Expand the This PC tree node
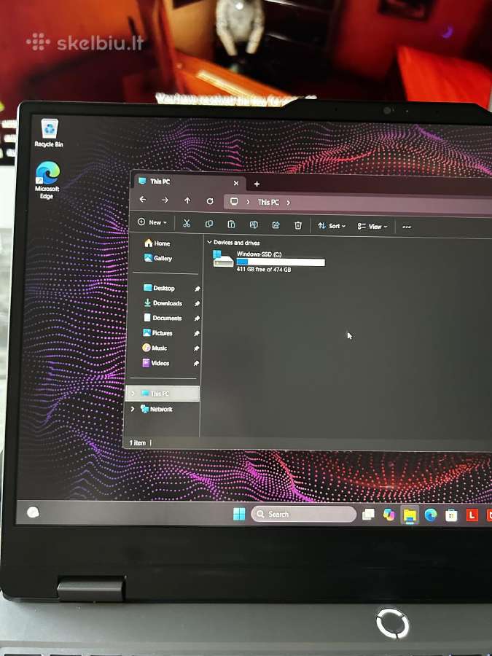The image size is (492, 656). [x=133, y=394]
